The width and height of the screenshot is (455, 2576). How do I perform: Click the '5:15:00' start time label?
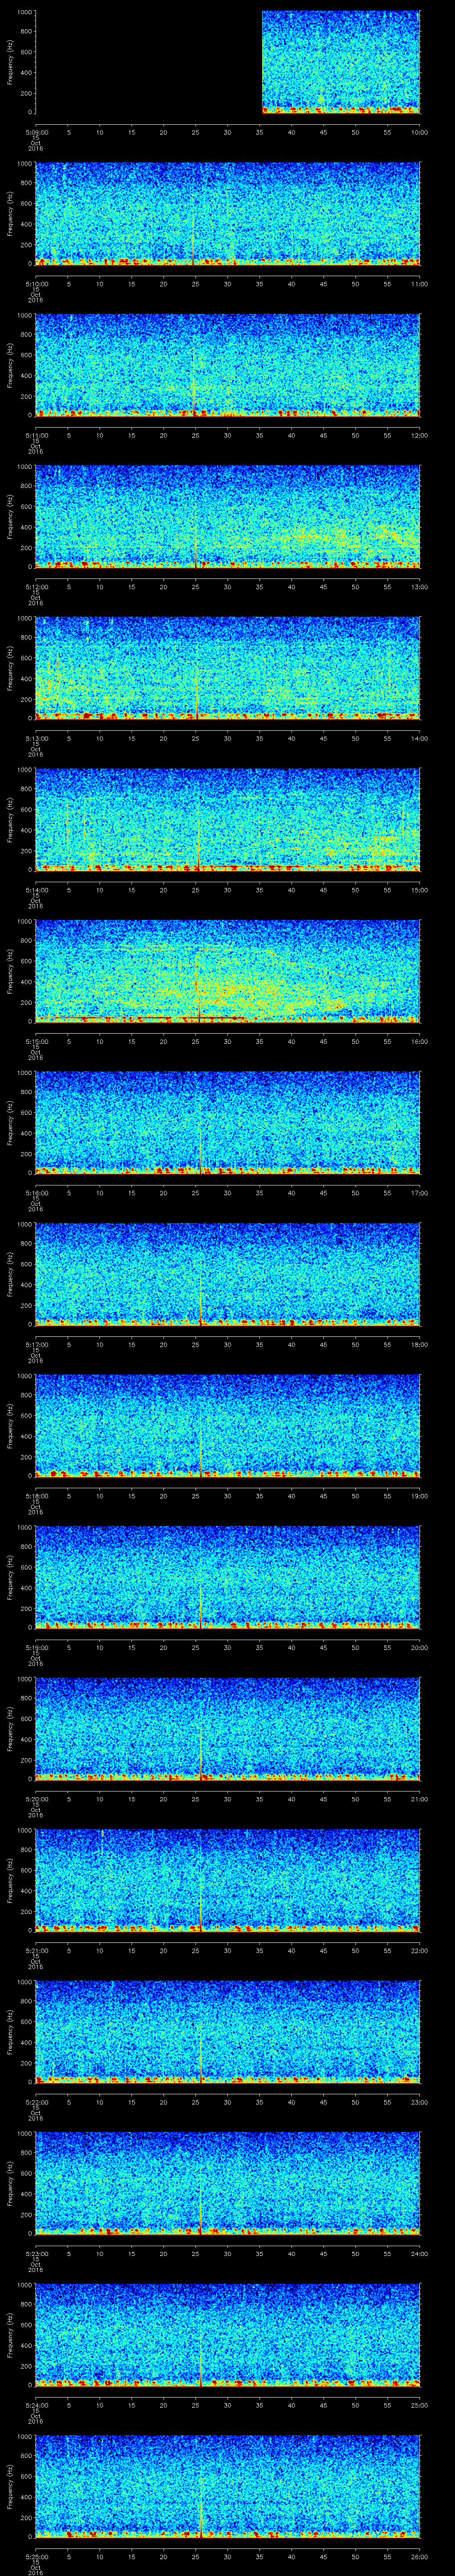click(36, 1041)
